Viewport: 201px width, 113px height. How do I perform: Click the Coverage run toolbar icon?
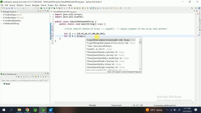pyautogui.click(x=54, y=8)
